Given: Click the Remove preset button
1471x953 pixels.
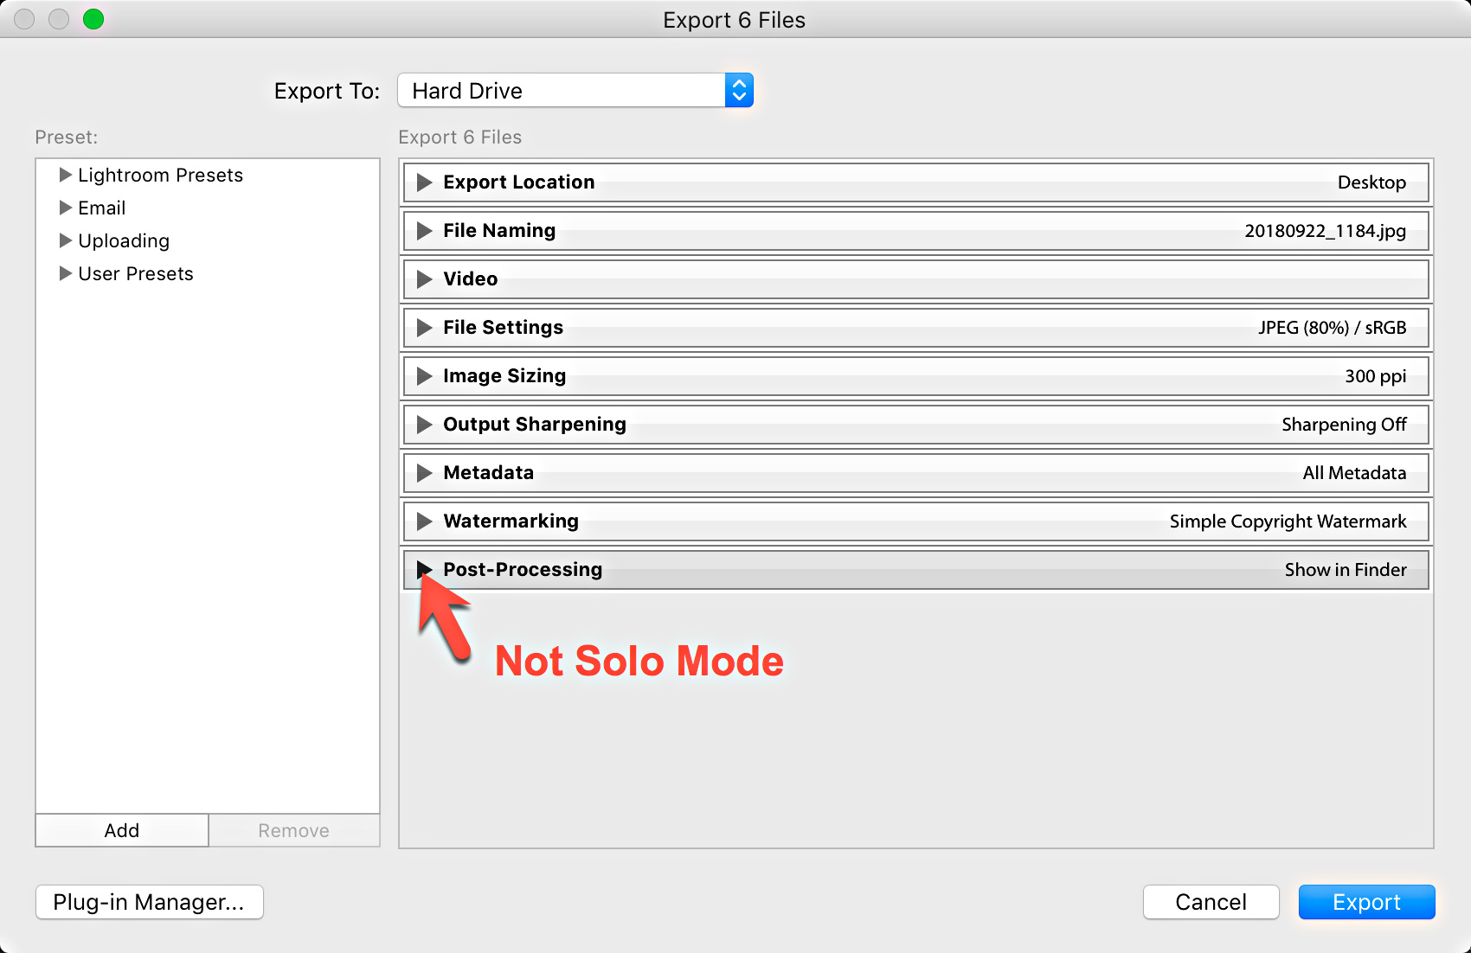Looking at the screenshot, I should tap(293, 830).
